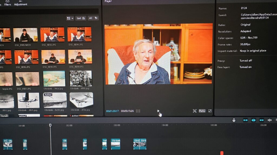Enter fullscreen preview mode

[x=210, y=111]
